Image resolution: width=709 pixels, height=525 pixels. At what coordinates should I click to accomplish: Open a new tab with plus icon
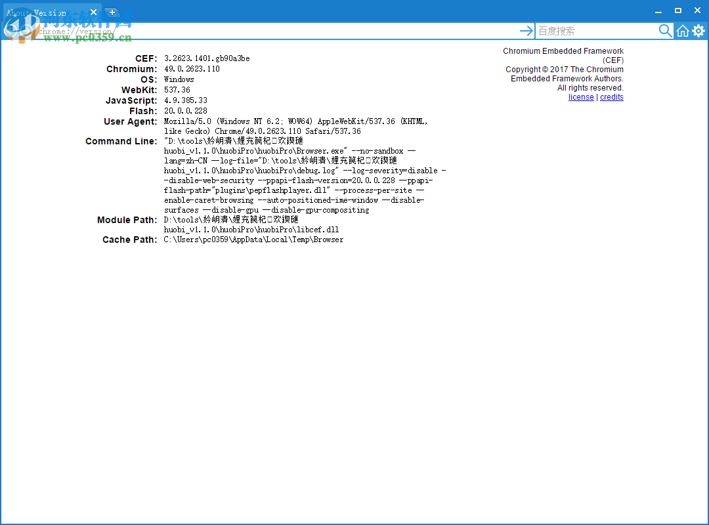click(112, 12)
